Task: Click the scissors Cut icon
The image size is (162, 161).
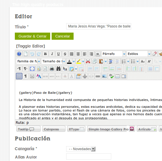Action: coord(88,61)
